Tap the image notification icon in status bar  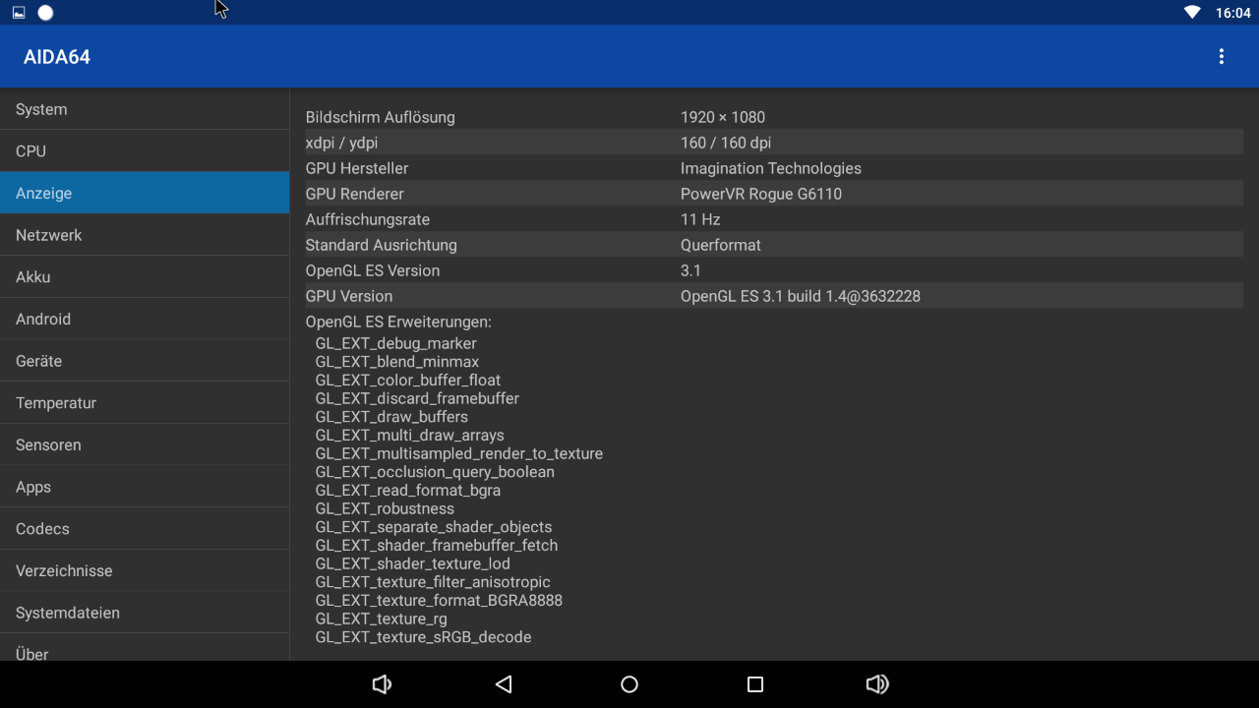click(x=19, y=13)
